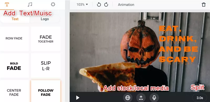The image size is (210, 102).
Task: Record voiceover with microphone icon
Action: pyautogui.click(x=154, y=98)
